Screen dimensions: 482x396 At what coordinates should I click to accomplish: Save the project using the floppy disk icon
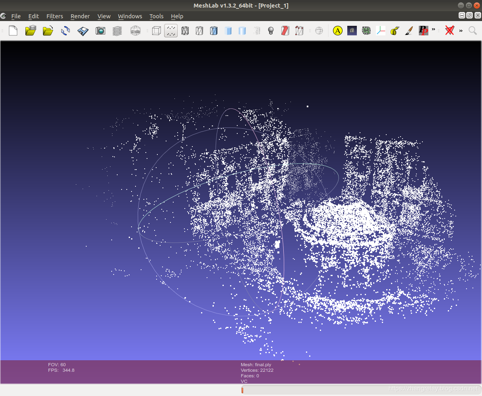83,31
